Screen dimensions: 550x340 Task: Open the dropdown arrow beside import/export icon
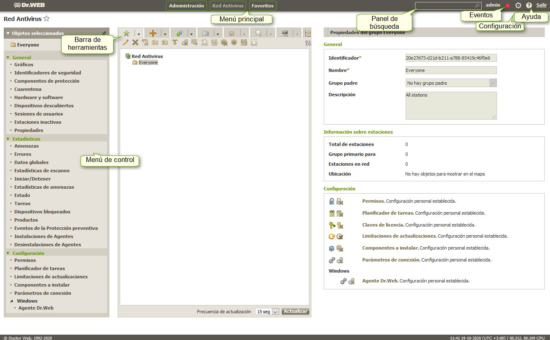coord(191,34)
